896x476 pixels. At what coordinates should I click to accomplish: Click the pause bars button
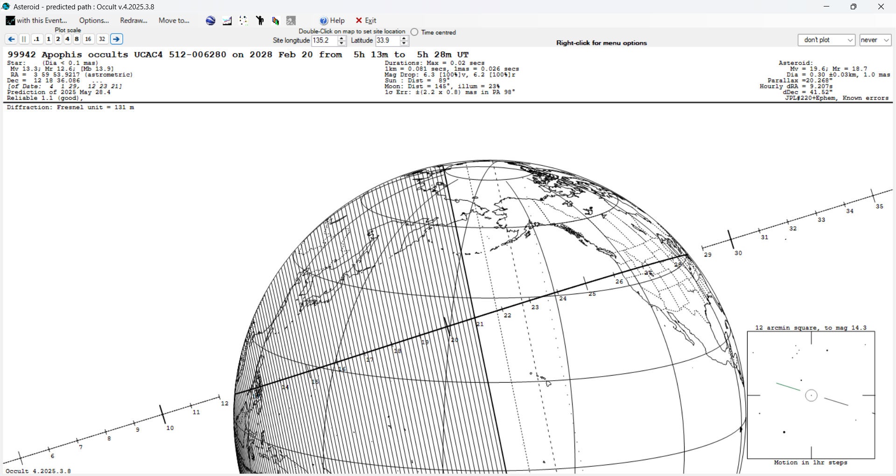[24, 39]
